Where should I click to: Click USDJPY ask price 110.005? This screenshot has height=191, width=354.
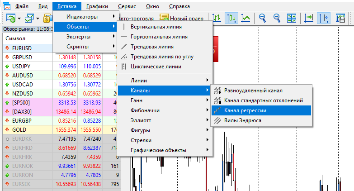(x=92, y=66)
